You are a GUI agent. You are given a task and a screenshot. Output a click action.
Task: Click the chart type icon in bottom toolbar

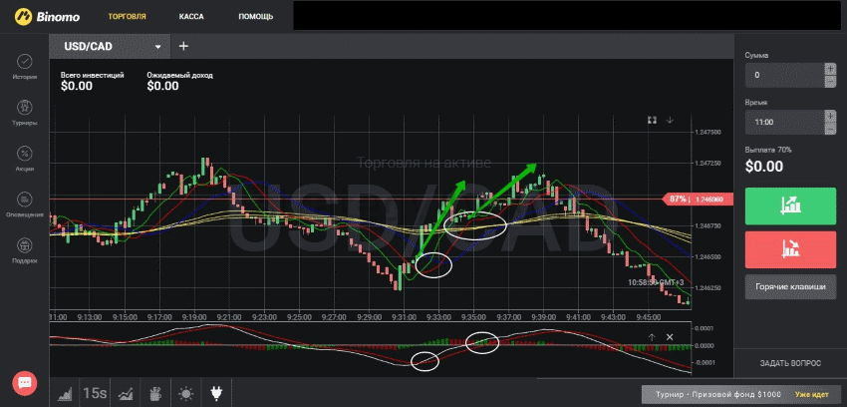point(65,393)
